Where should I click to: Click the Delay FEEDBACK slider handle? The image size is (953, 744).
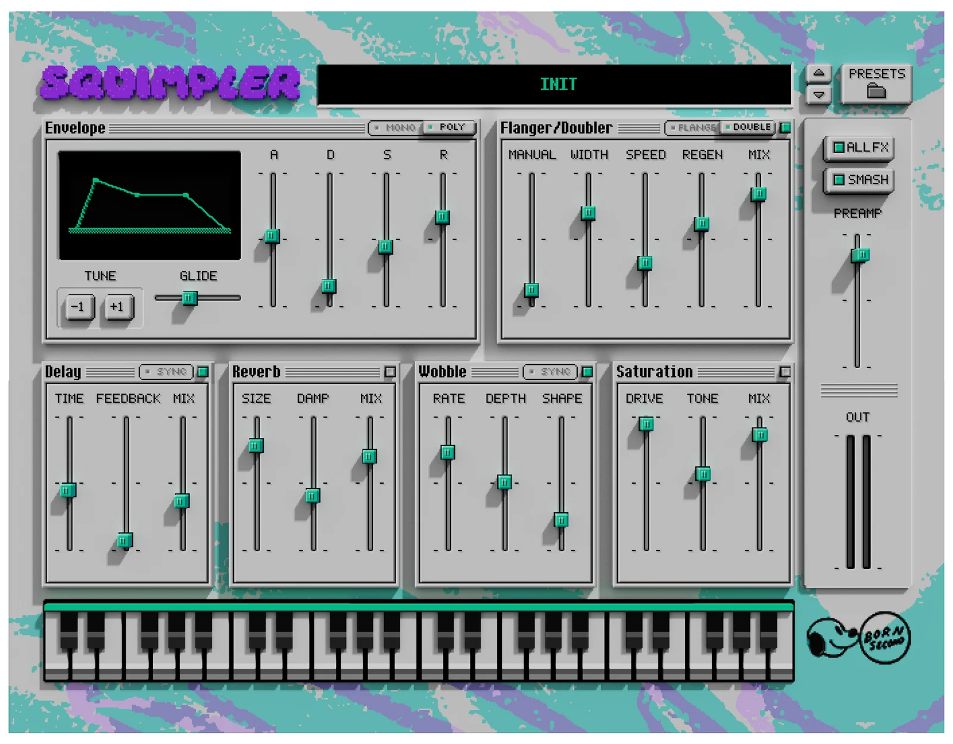pos(124,540)
